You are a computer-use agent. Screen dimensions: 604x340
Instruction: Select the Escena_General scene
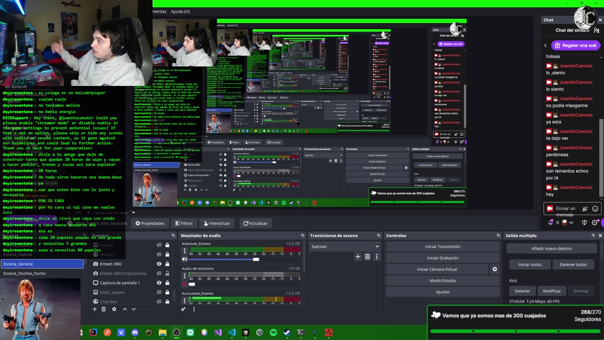click(x=42, y=264)
